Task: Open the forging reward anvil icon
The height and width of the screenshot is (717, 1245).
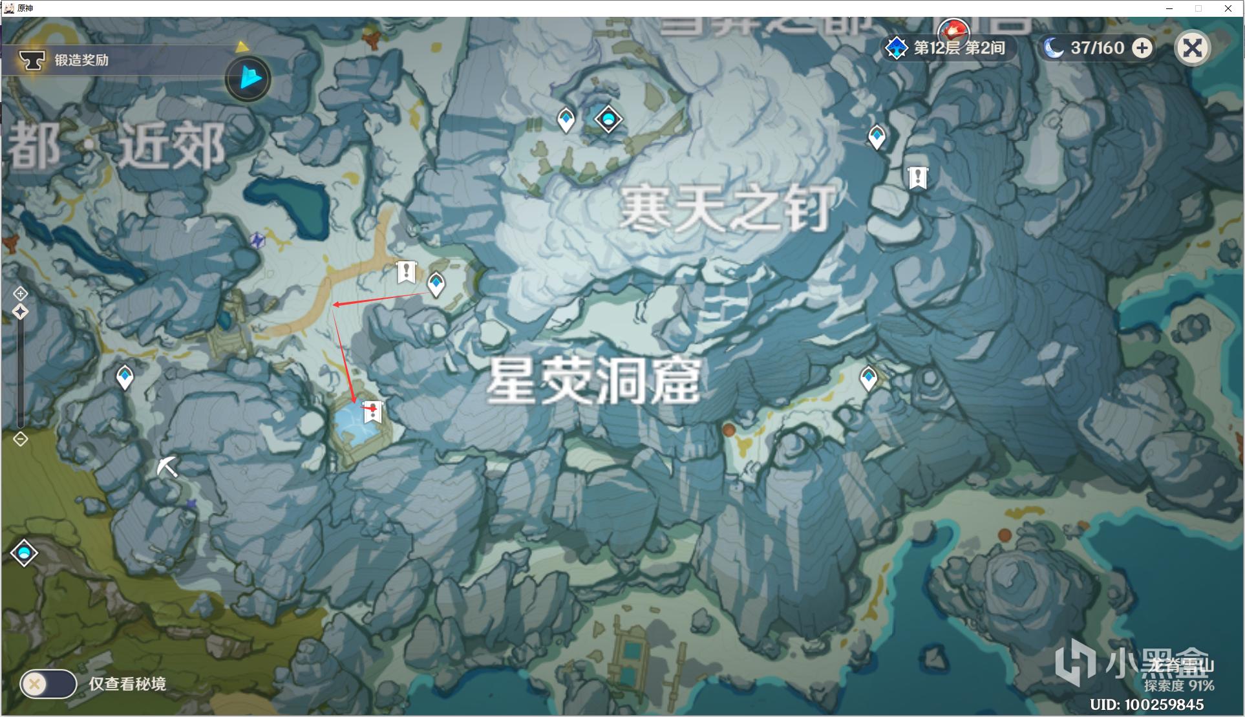Action: (x=32, y=60)
